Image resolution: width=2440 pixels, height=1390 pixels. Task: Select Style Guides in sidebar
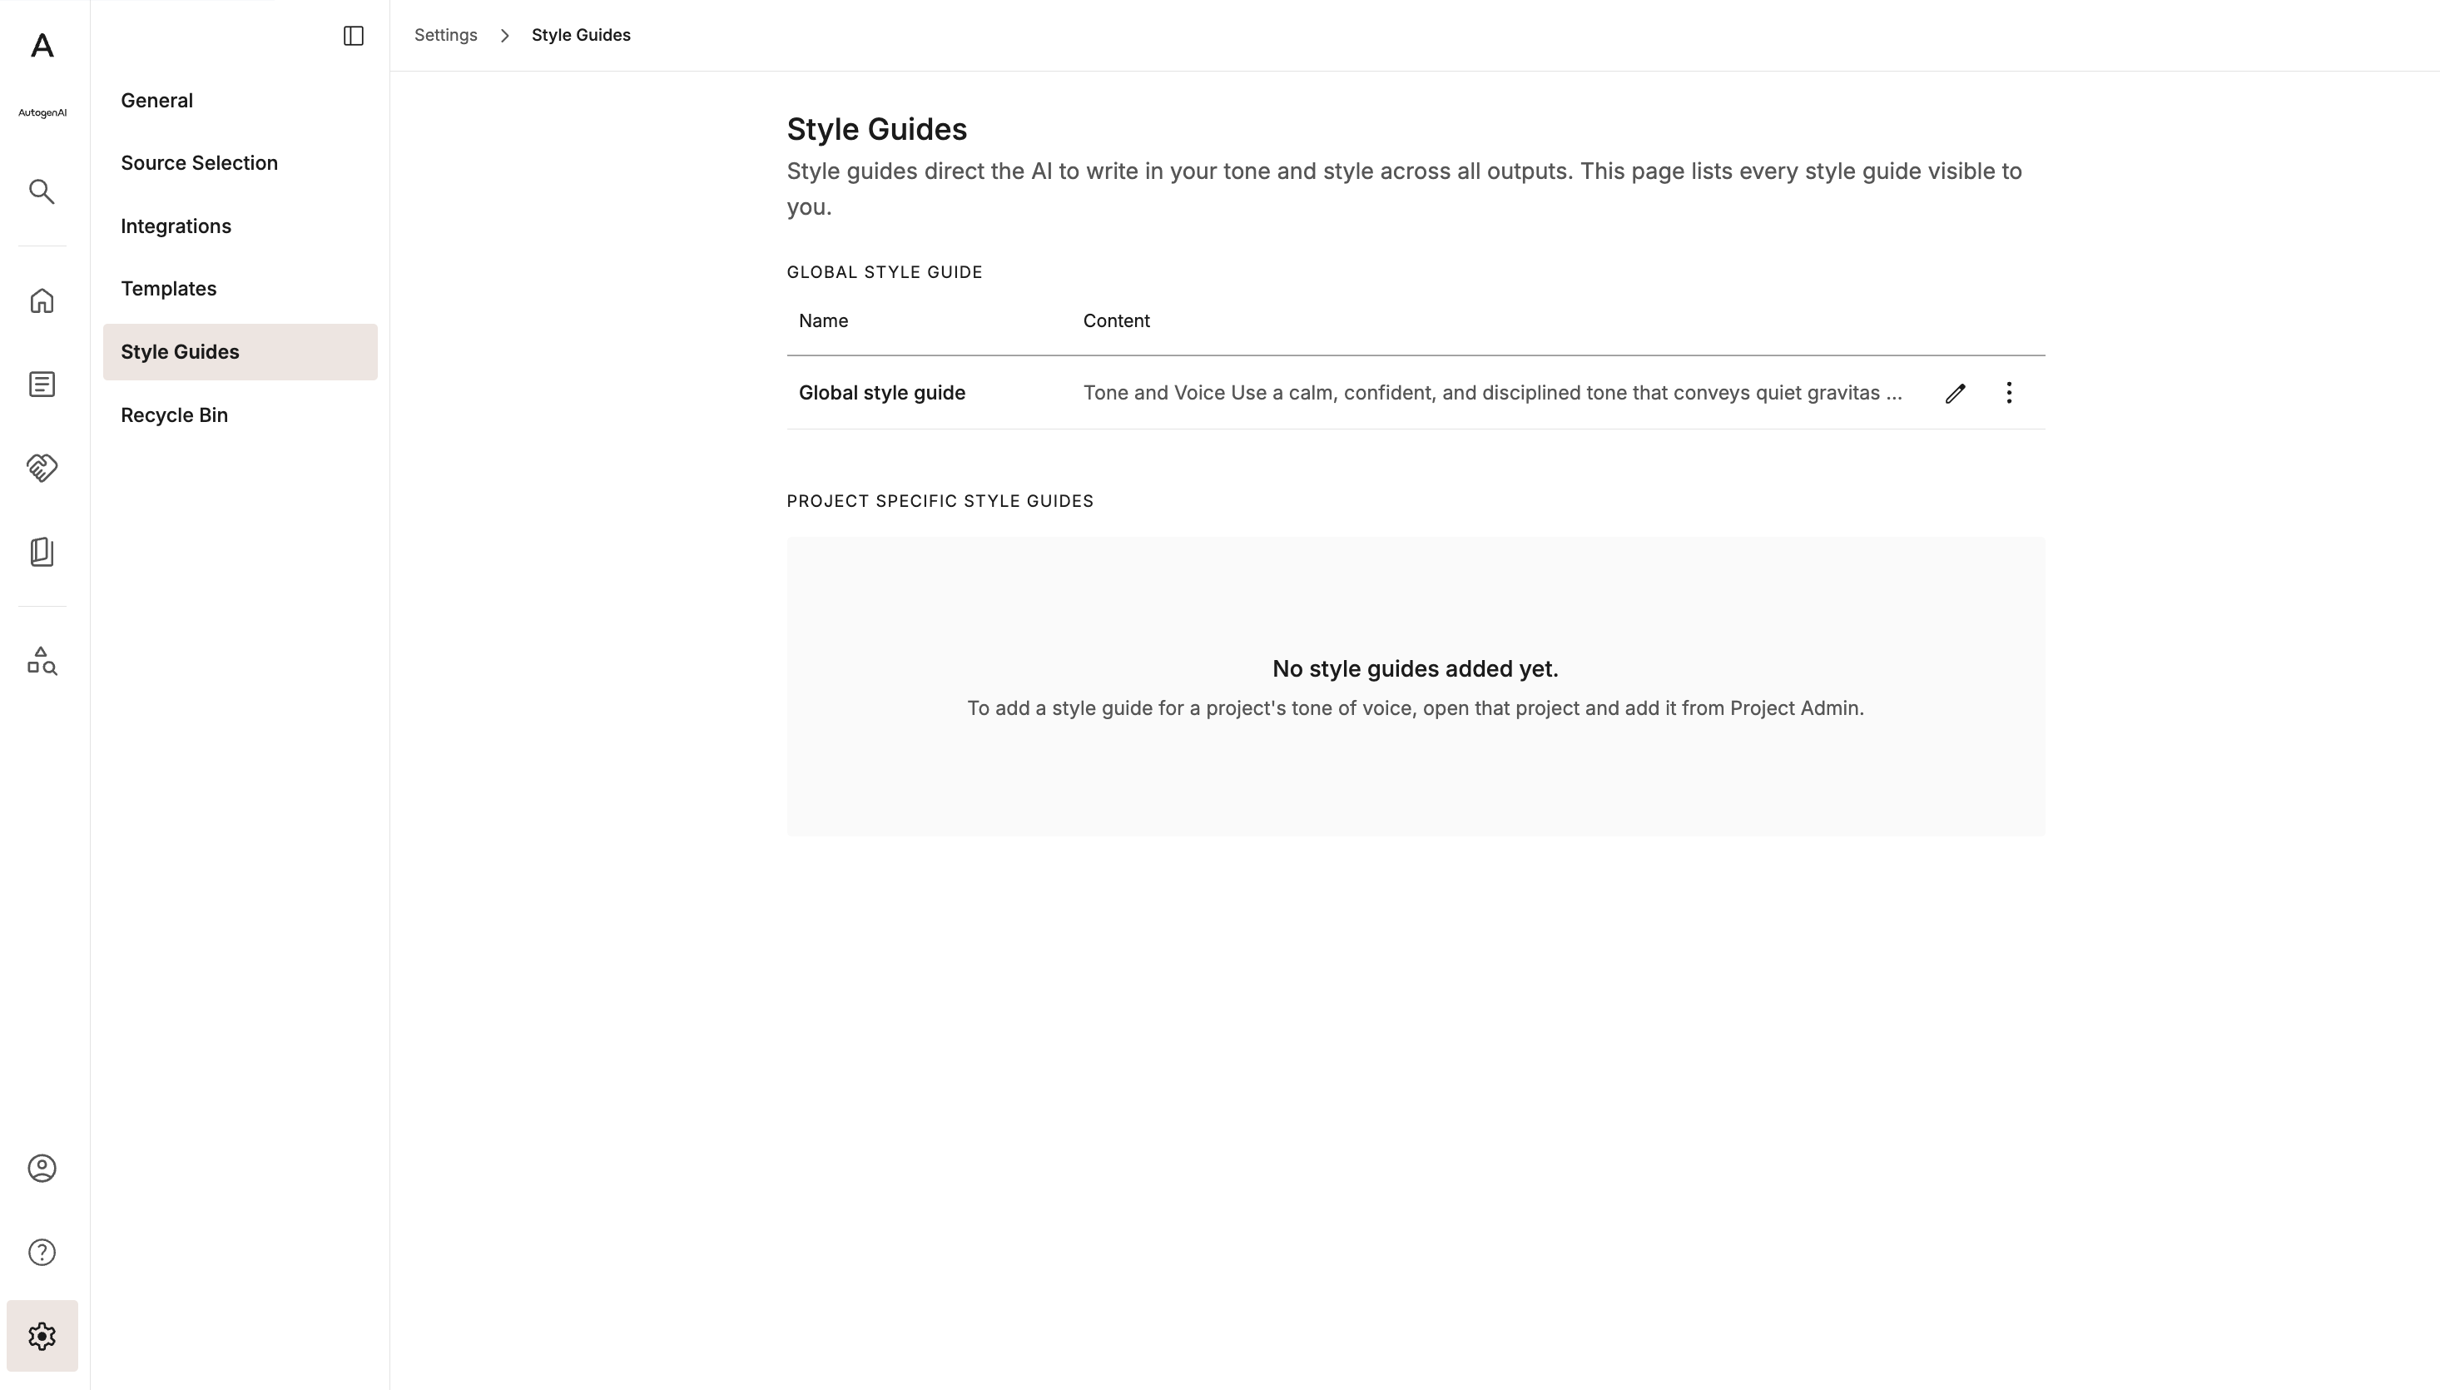[x=241, y=352]
